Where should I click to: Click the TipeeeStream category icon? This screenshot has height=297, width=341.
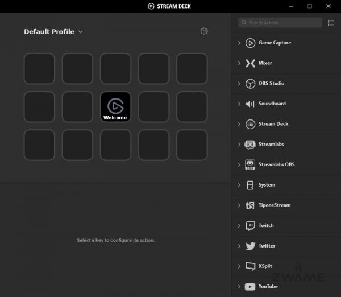click(250, 205)
